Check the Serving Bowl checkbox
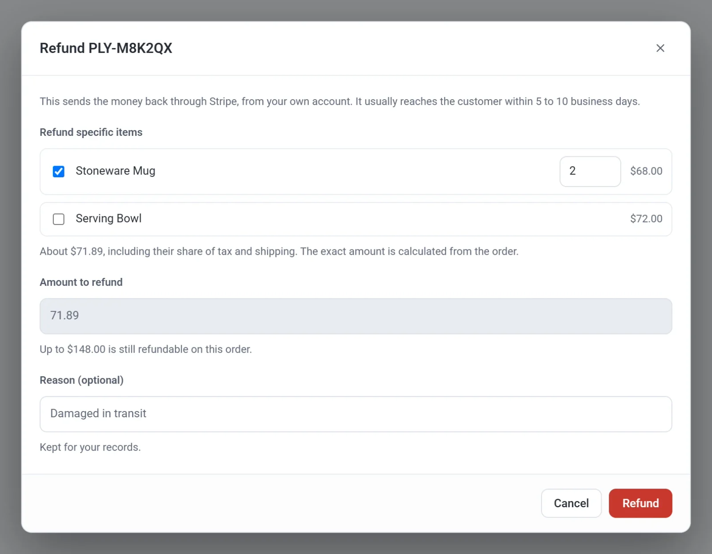 coord(59,219)
